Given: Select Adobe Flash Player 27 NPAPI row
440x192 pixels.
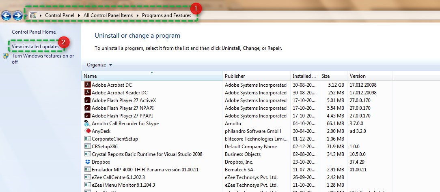Looking at the screenshot, I should pyautogui.click(x=123, y=108).
